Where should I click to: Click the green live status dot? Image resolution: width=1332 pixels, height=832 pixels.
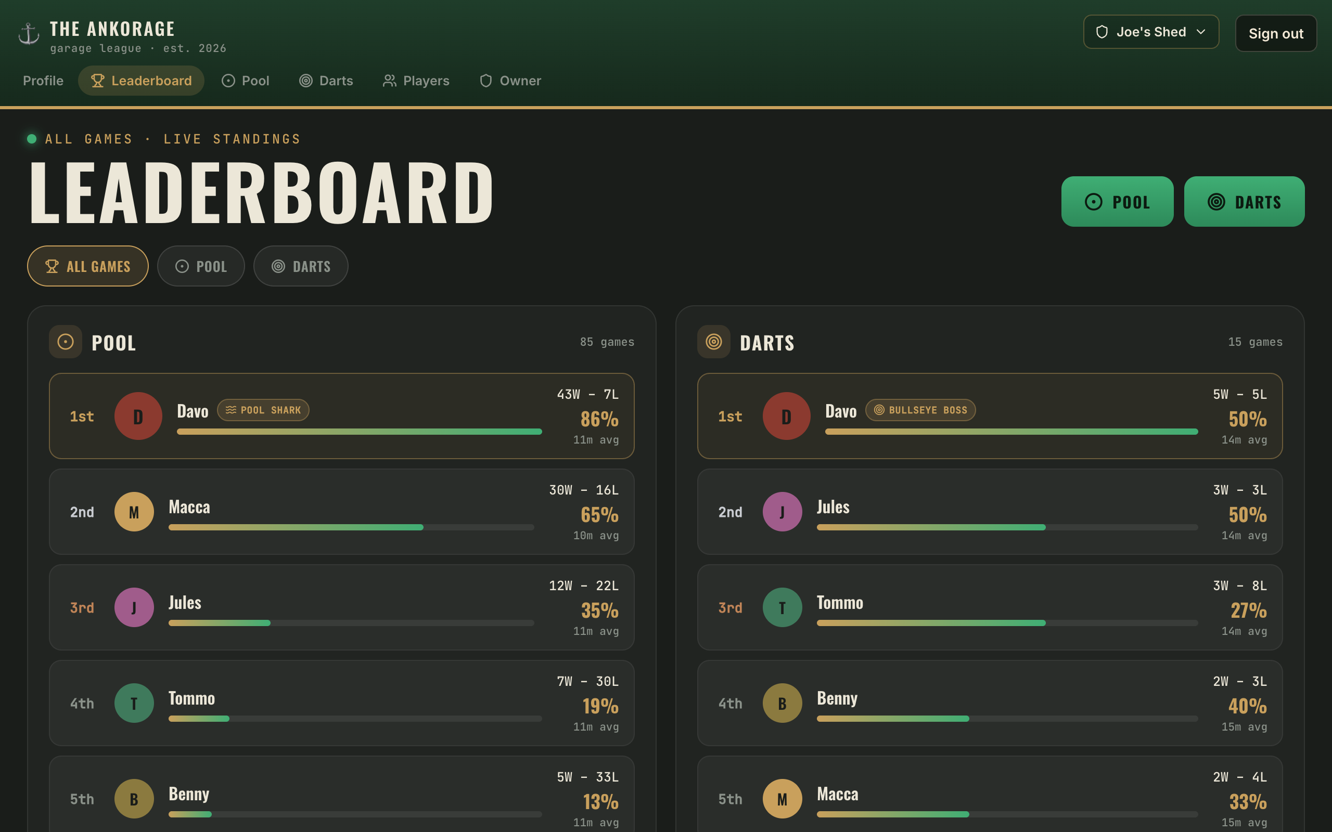click(32, 139)
